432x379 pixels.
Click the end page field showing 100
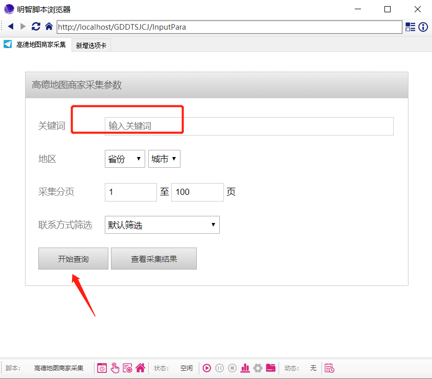(197, 192)
